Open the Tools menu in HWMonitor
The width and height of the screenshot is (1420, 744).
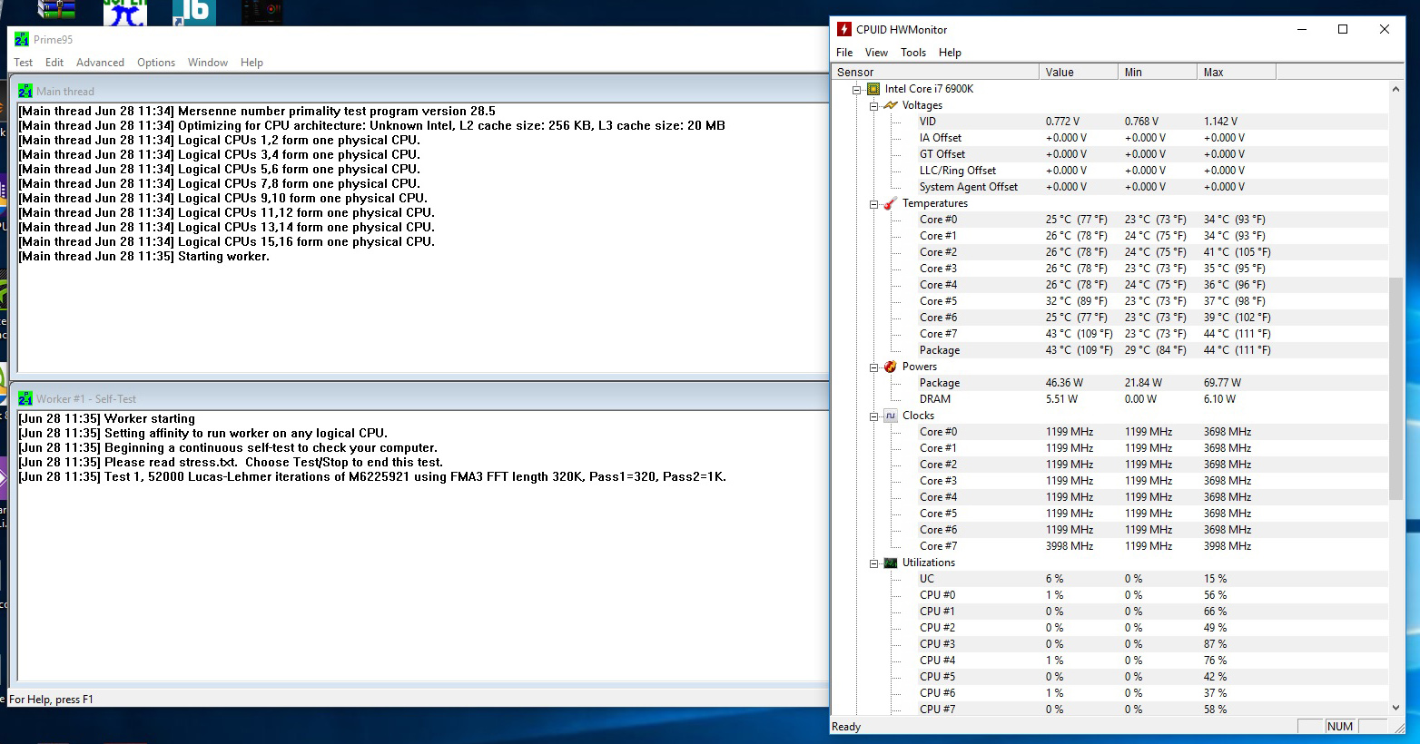913,53
